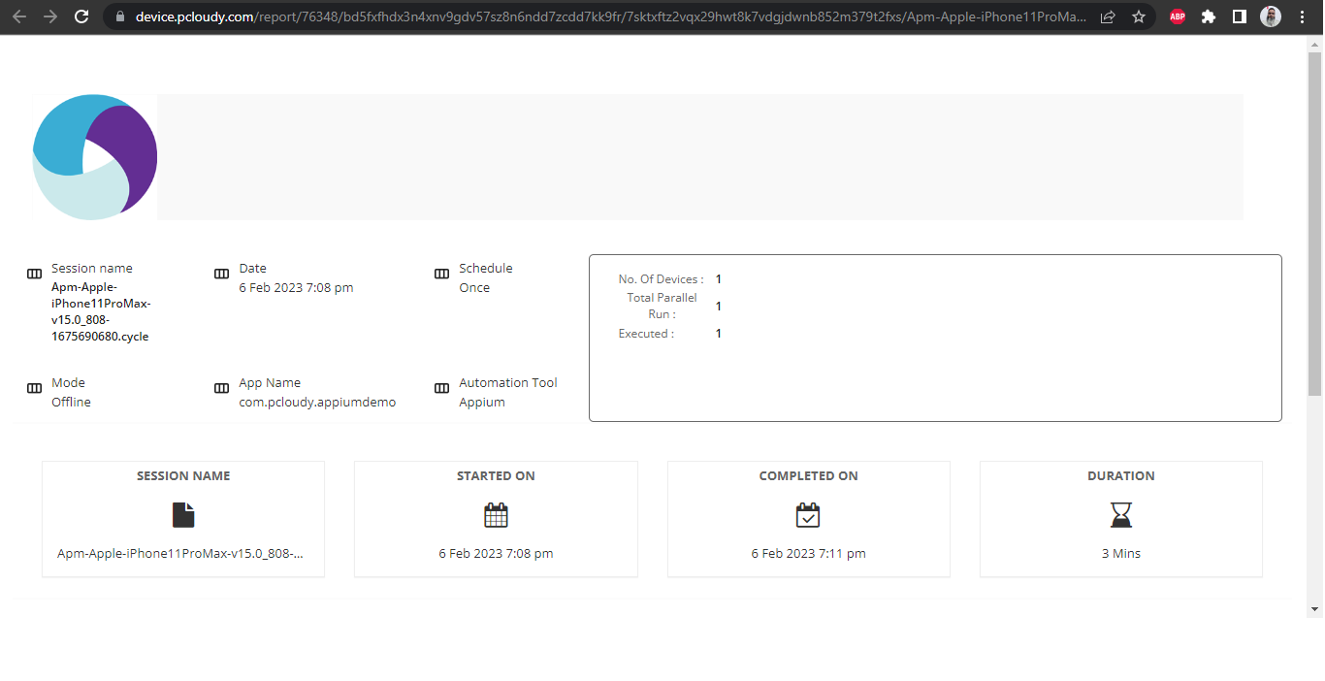Click the No. Of Devices label
The image size is (1325, 681).
coord(661,279)
